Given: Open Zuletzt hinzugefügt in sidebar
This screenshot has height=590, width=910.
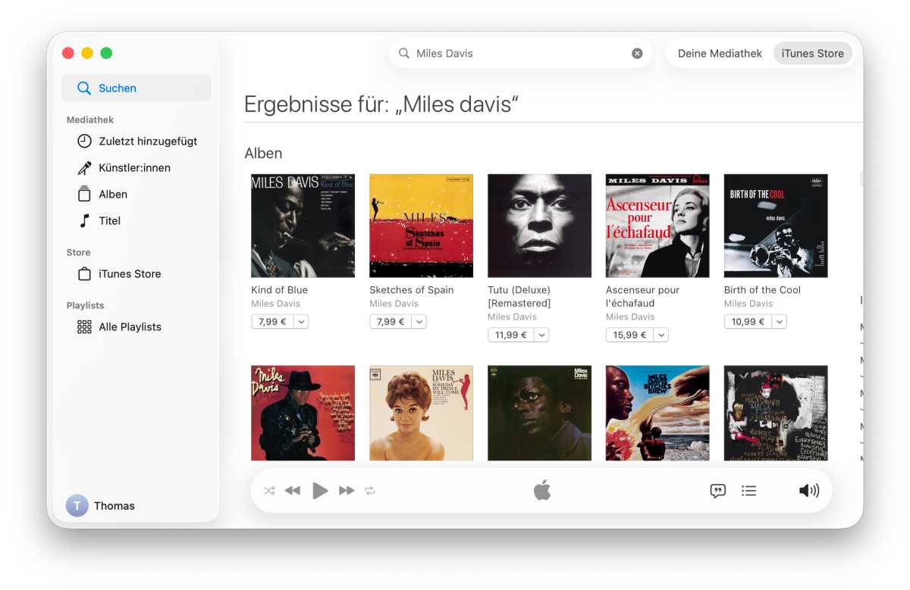Looking at the screenshot, I should [x=147, y=142].
